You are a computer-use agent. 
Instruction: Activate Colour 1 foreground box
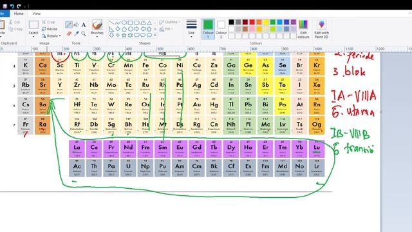[208, 29]
